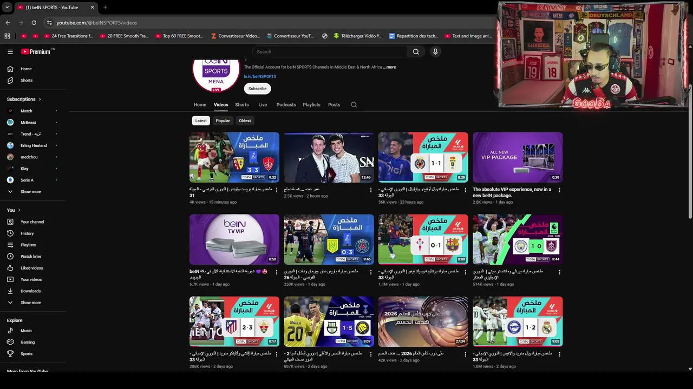
Task: Switch to channel Live tab
Action: click(x=263, y=105)
